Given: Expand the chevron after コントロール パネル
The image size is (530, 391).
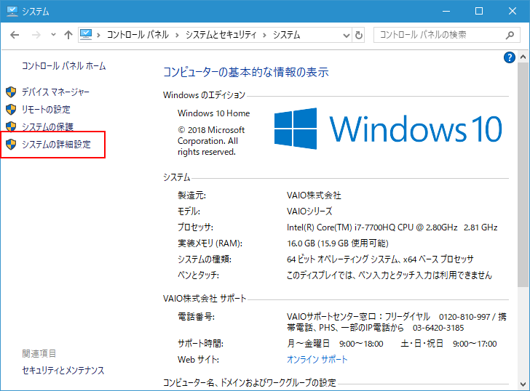Looking at the screenshot, I should coord(177,35).
